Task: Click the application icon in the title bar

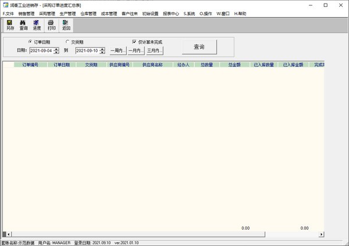Action: (x=5, y=4)
